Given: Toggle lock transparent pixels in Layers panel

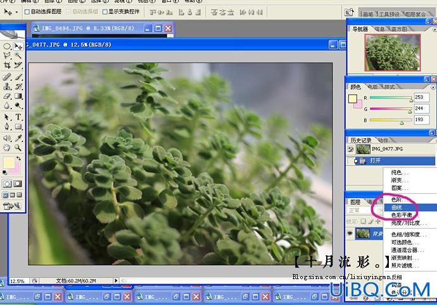Looking at the screenshot, I should tap(363, 222).
